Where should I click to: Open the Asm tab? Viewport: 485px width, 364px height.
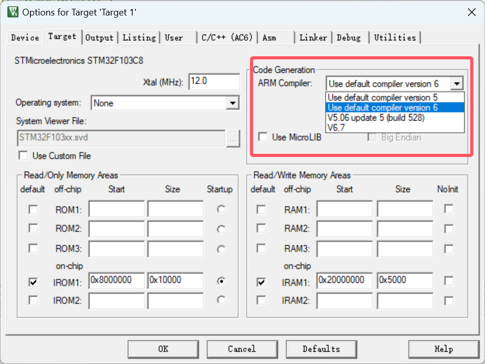[x=269, y=38]
